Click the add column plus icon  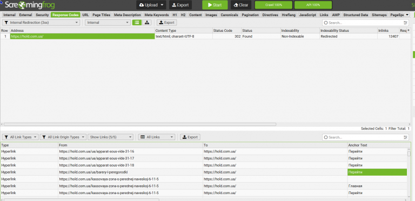pyautogui.click(x=409, y=31)
